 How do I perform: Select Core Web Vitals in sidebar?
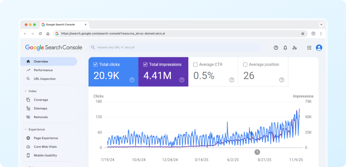point(45,147)
